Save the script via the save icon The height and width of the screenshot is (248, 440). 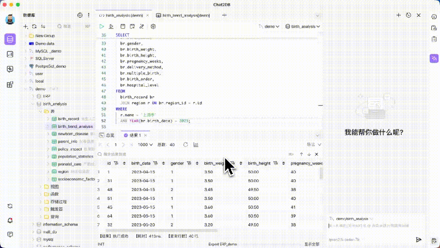pyautogui.click(x=123, y=26)
